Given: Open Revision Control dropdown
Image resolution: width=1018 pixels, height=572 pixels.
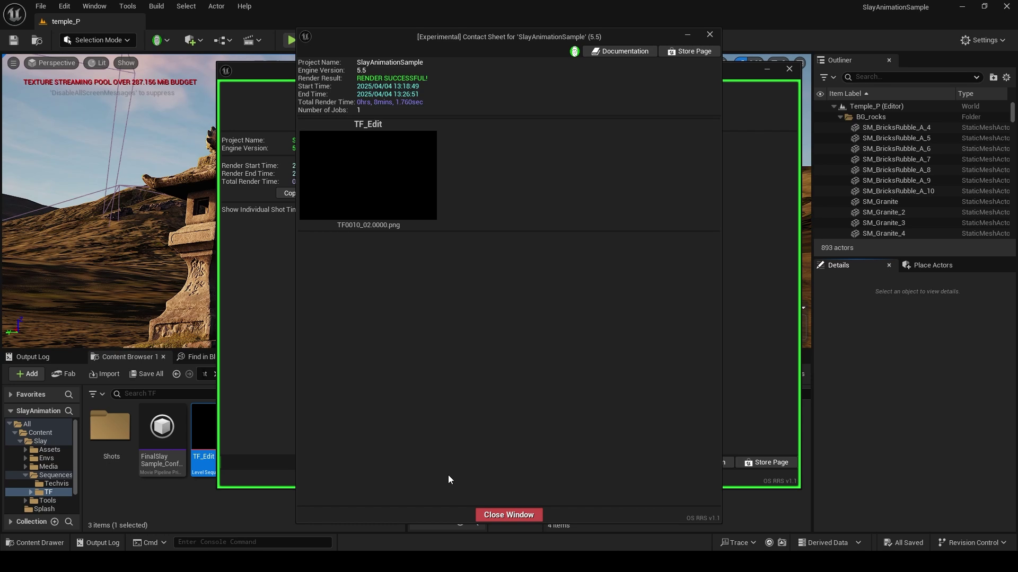Looking at the screenshot, I should 972,542.
